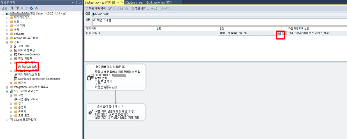
Task: Select the 정책 관리 node
Action: pyautogui.click(x=24, y=46)
